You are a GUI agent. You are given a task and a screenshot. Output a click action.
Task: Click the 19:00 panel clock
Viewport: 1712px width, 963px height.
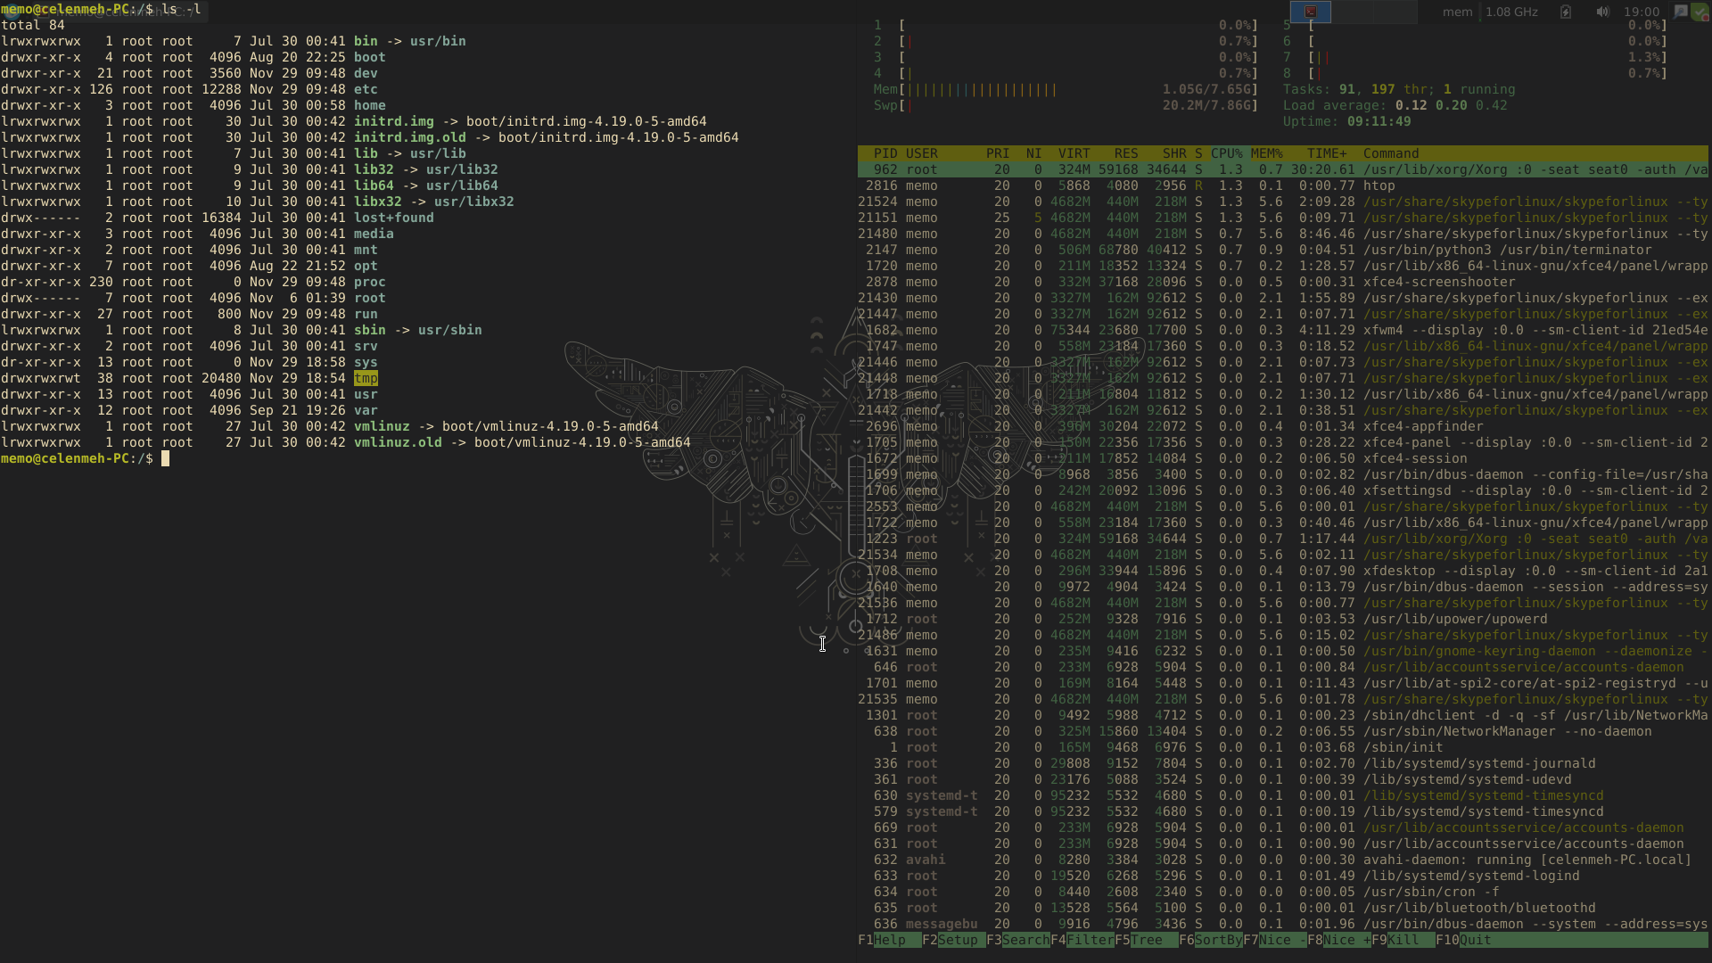tap(1642, 12)
